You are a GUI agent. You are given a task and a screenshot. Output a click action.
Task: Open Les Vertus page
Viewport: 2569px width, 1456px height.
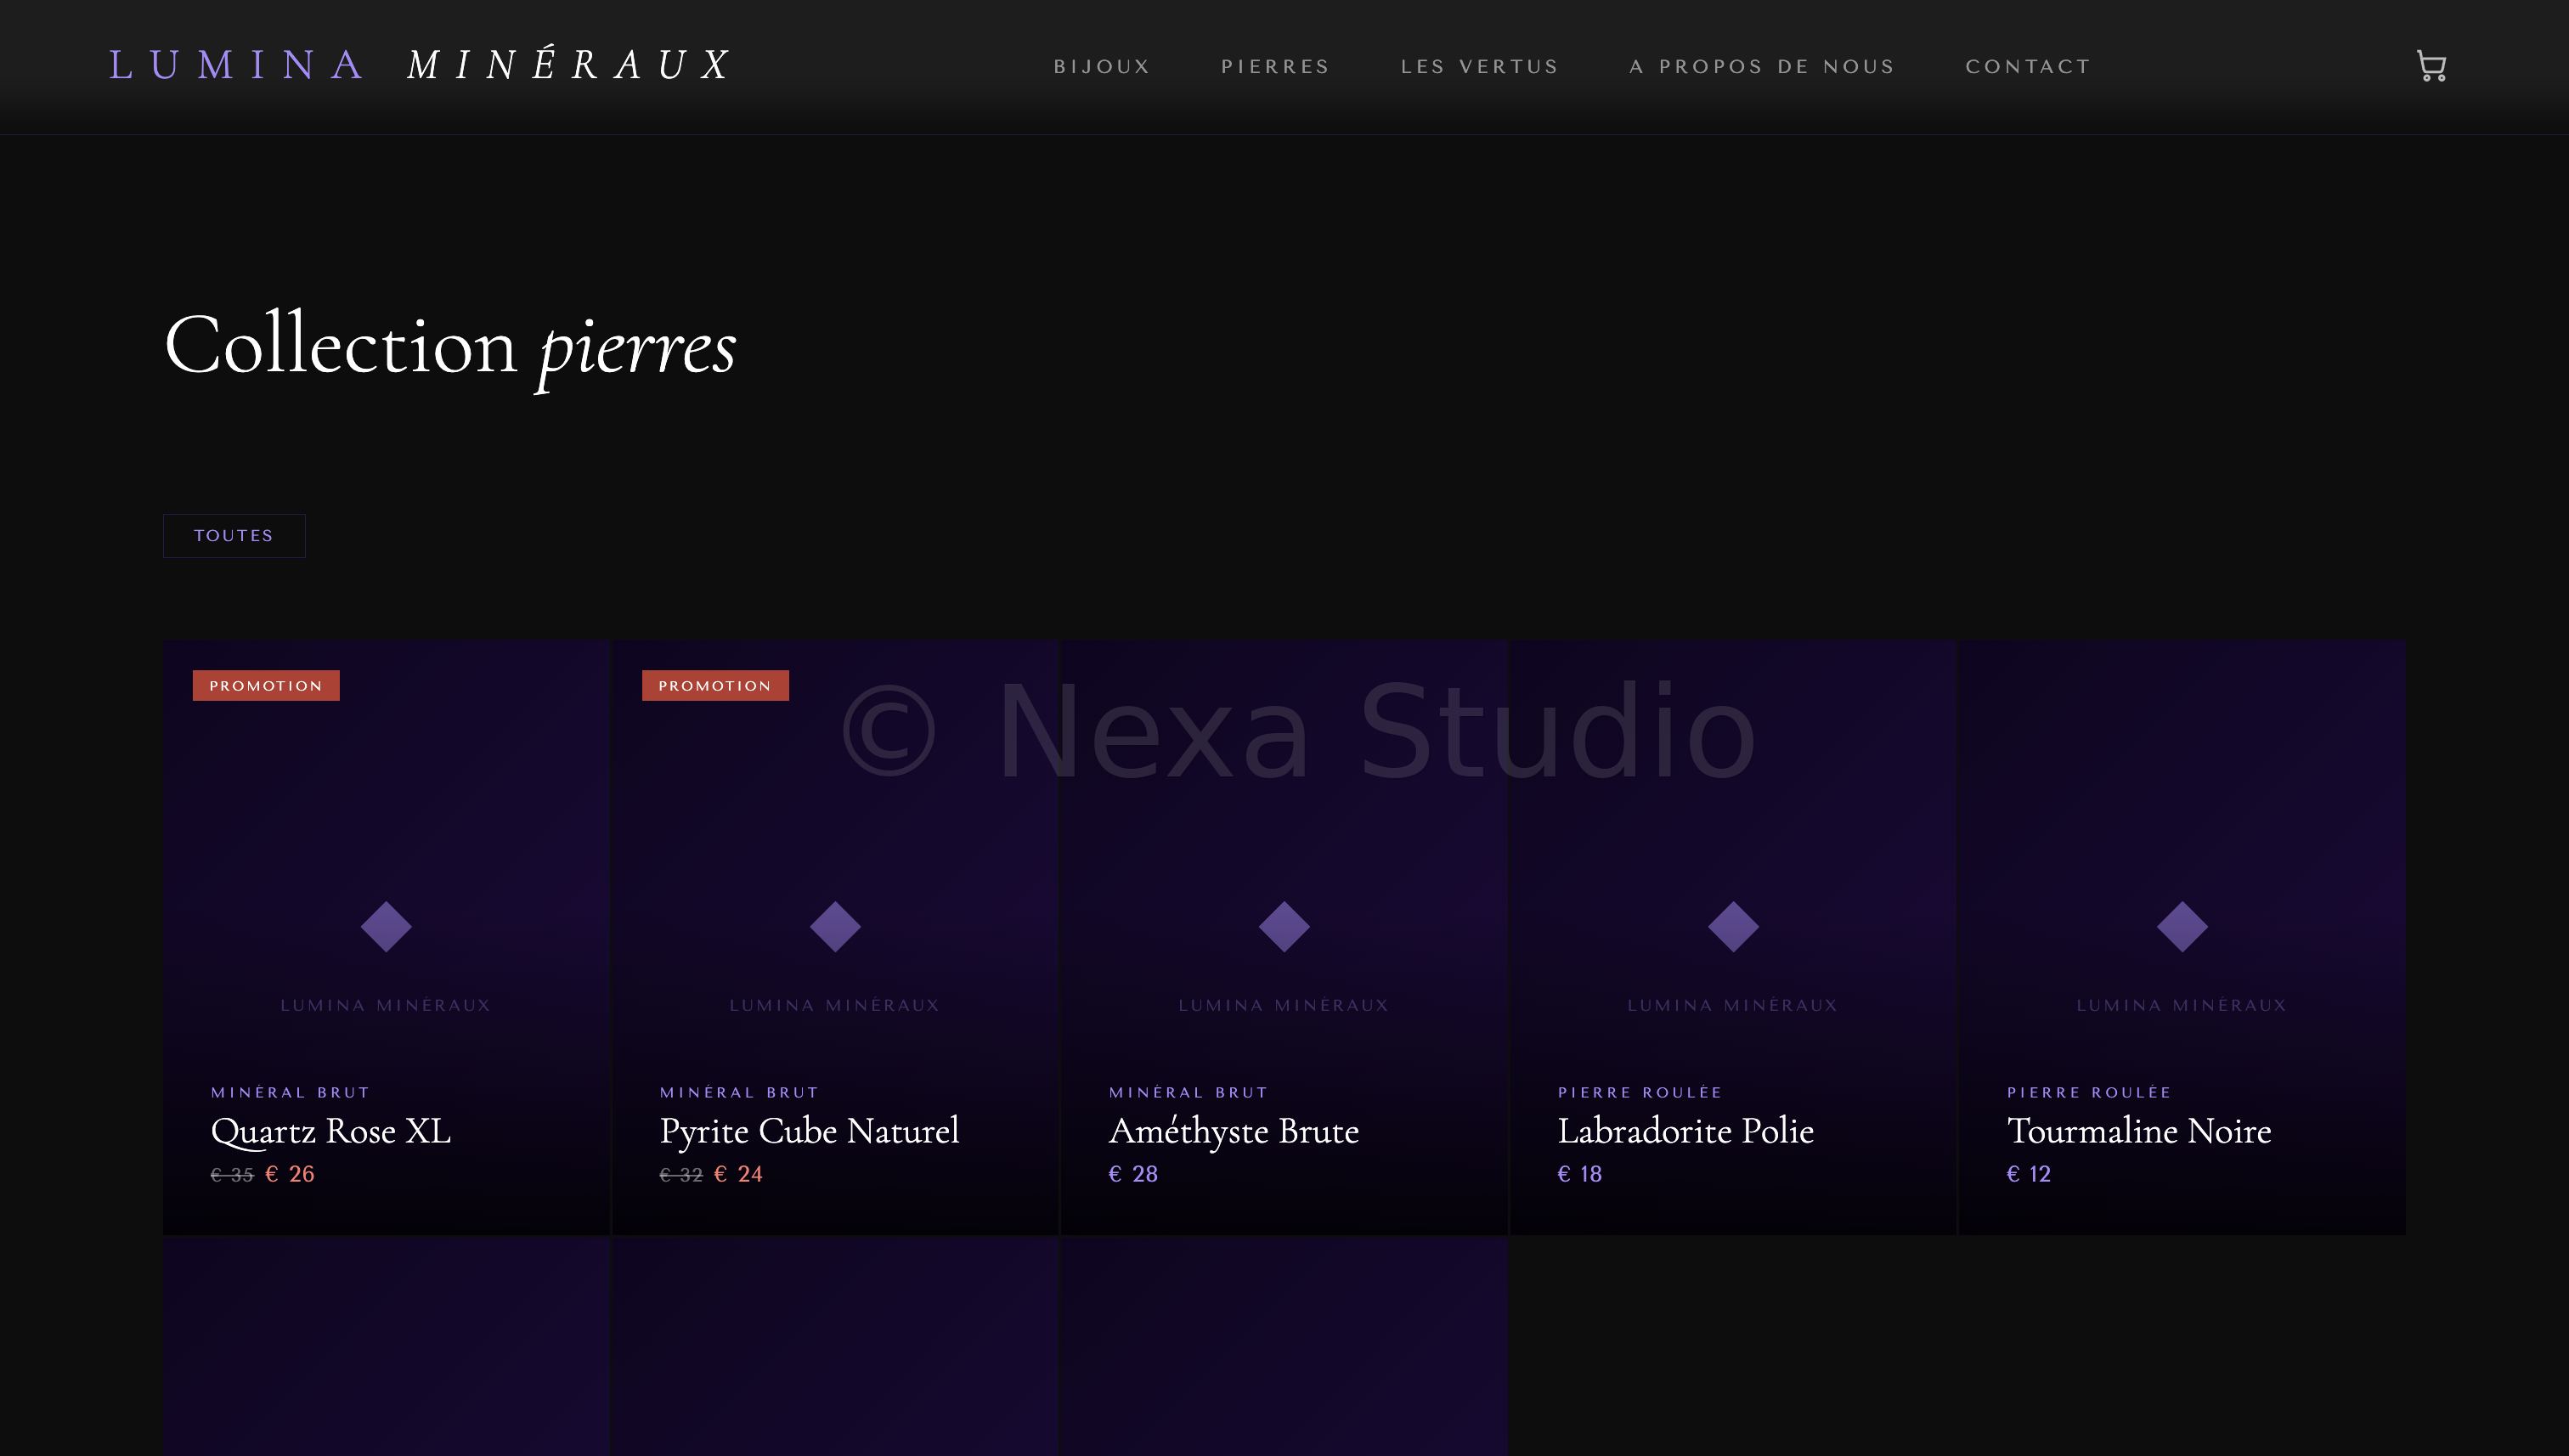click(x=1479, y=67)
